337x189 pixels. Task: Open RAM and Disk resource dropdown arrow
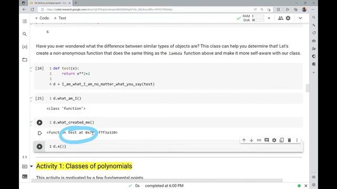pos(269,18)
